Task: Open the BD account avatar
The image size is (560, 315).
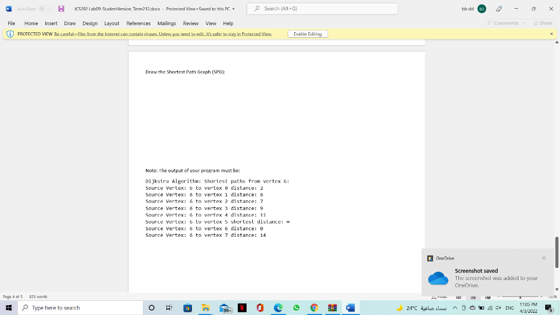Action: 481,9
